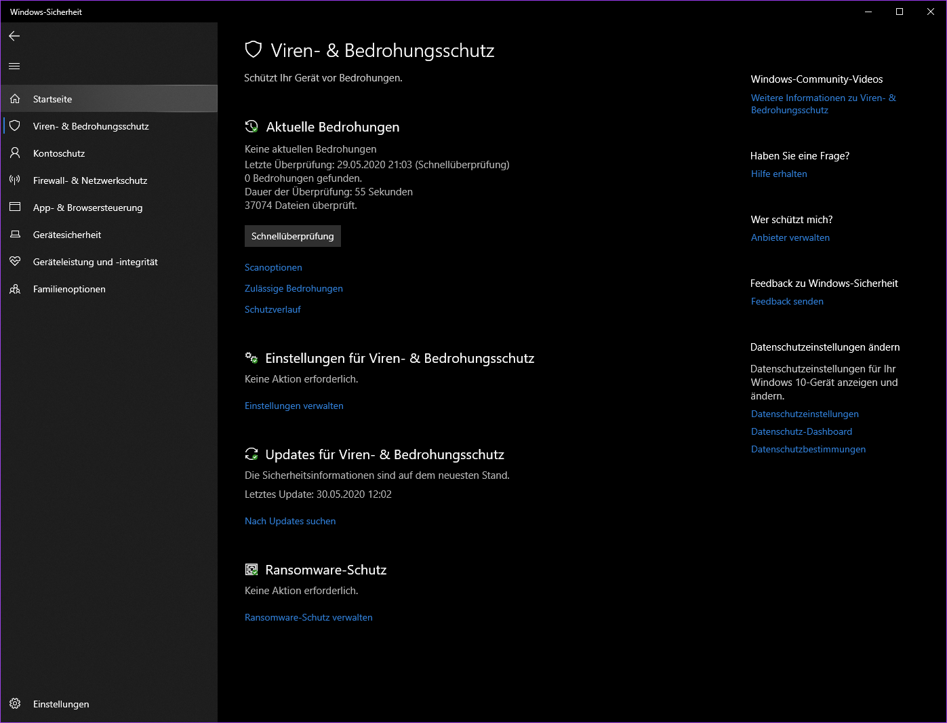
Task: Click 'Keine aktuellen Bedrohungen' text
Action: click(310, 149)
